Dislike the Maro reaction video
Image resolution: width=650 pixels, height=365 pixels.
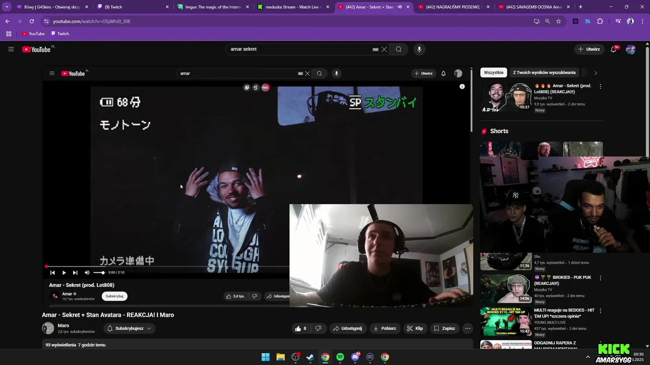(x=318, y=328)
